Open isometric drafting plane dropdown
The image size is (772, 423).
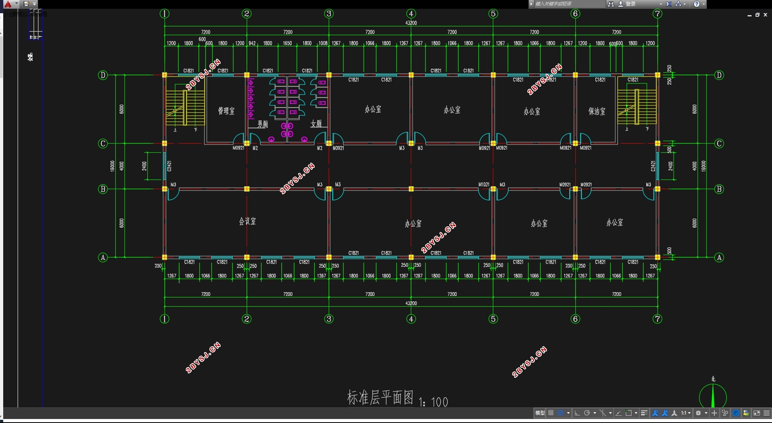coord(610,413)
